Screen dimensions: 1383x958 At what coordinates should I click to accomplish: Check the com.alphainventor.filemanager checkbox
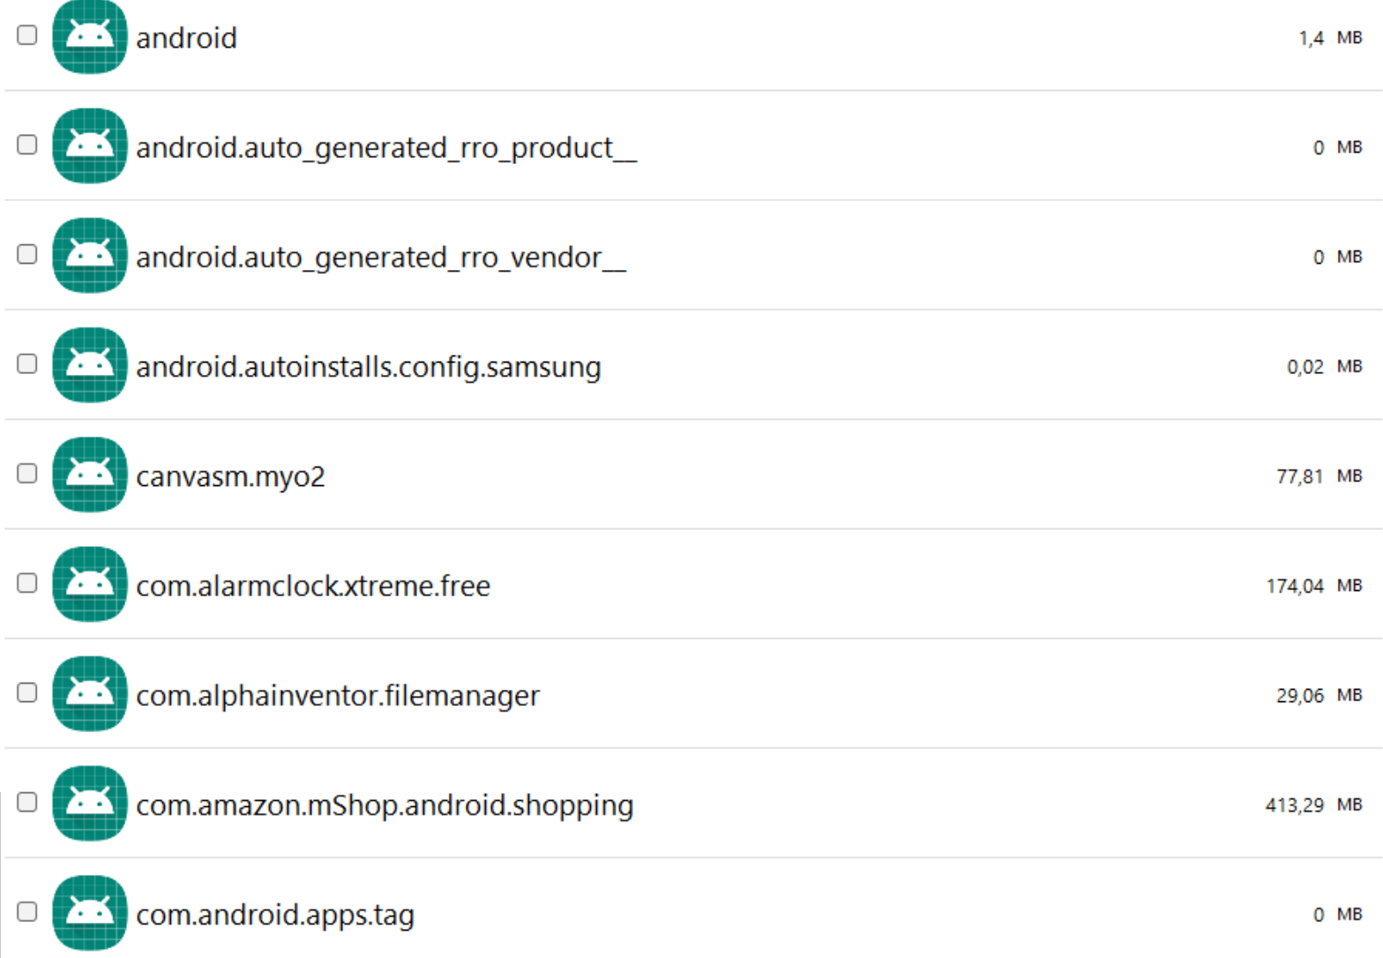(27, 692)
